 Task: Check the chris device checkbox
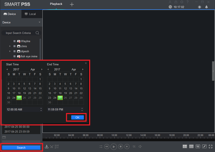(x=15, y=46)
